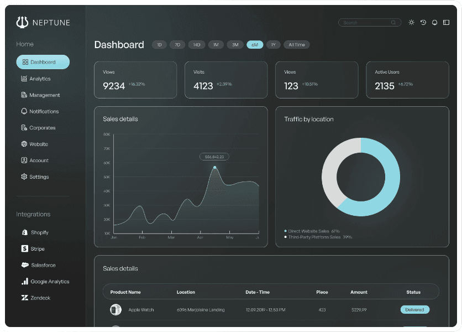This screenshot has width=462, height=332.
Task: Select the 7D time range
Action: [177, 45]
